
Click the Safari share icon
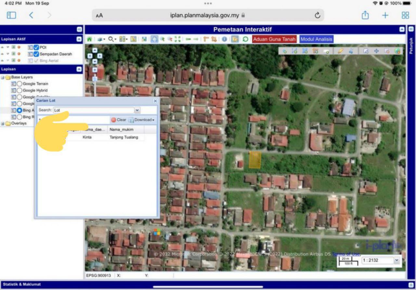point(365,15)
